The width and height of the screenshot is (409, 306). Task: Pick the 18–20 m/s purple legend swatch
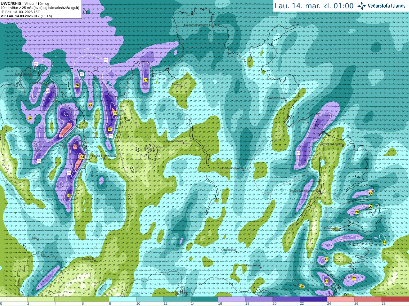click(x=259, y=299)
